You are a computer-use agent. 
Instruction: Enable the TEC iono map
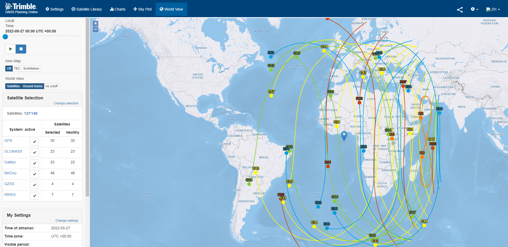click(x=17, y=69)
